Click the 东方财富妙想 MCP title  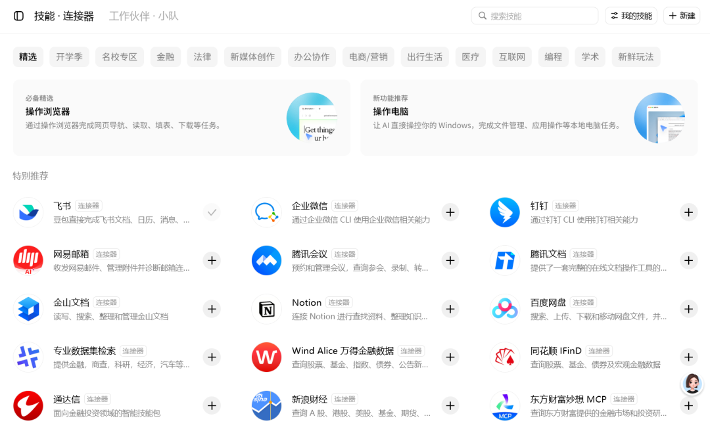click(x=568, y=399)
